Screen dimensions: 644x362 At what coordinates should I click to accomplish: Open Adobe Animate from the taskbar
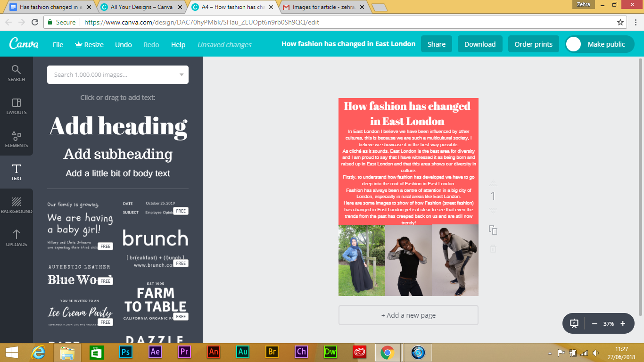[213, 352]
